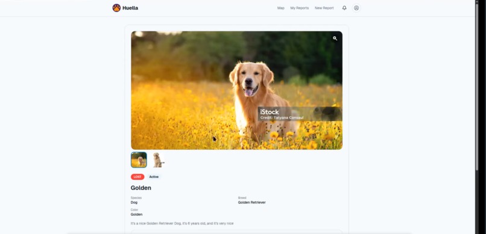The width and height of the screenshot is (486, 234).
Task: Click the red LOST status badge
Action: pos(137,177)
